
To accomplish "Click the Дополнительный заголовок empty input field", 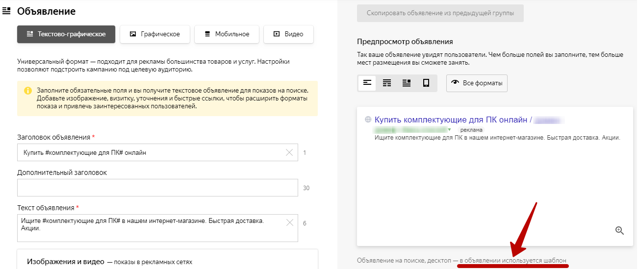I will 157,188.
